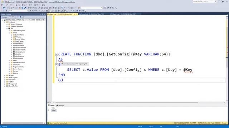The width and height of the screenshot is (229, 128).
Task: Click the Quick Launch search box
Action: pyautogui.click(x=204, y=1)
